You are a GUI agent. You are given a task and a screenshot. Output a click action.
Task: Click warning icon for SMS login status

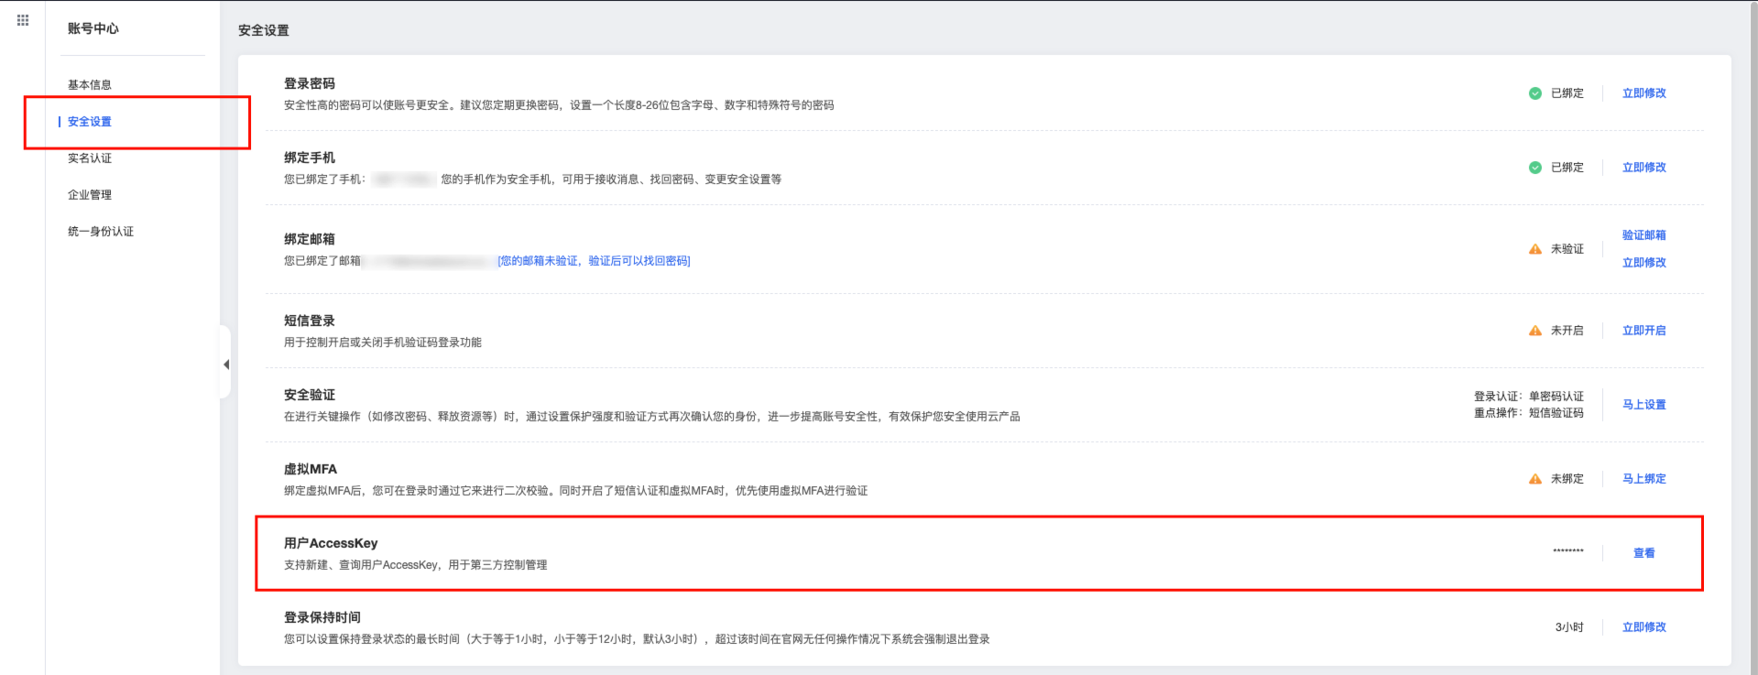point(1534,331)
